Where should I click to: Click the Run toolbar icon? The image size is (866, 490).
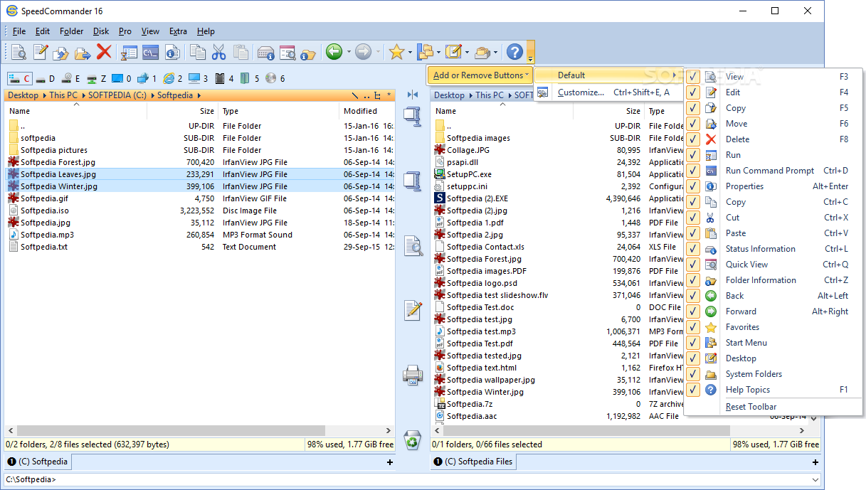tap(129, 52)
